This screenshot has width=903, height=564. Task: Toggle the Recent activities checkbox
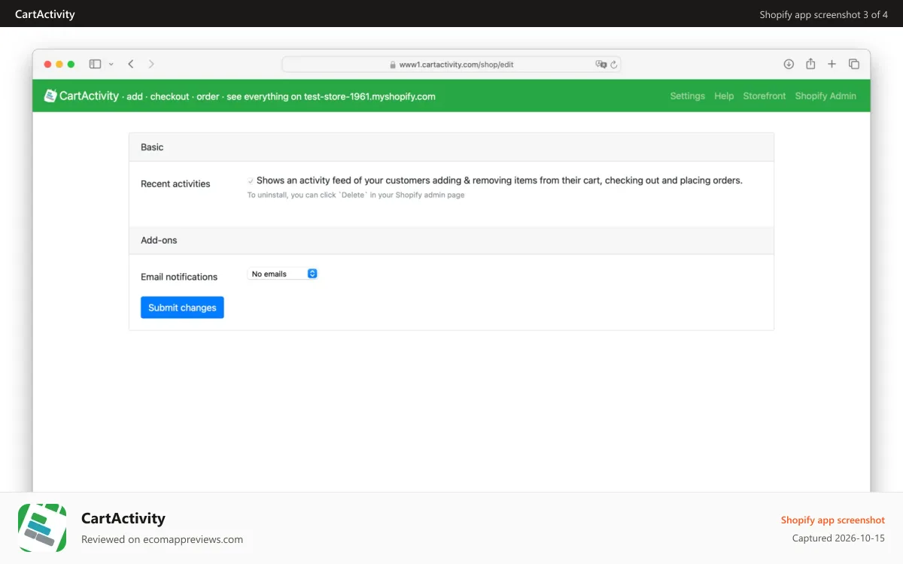click(251, 181)
